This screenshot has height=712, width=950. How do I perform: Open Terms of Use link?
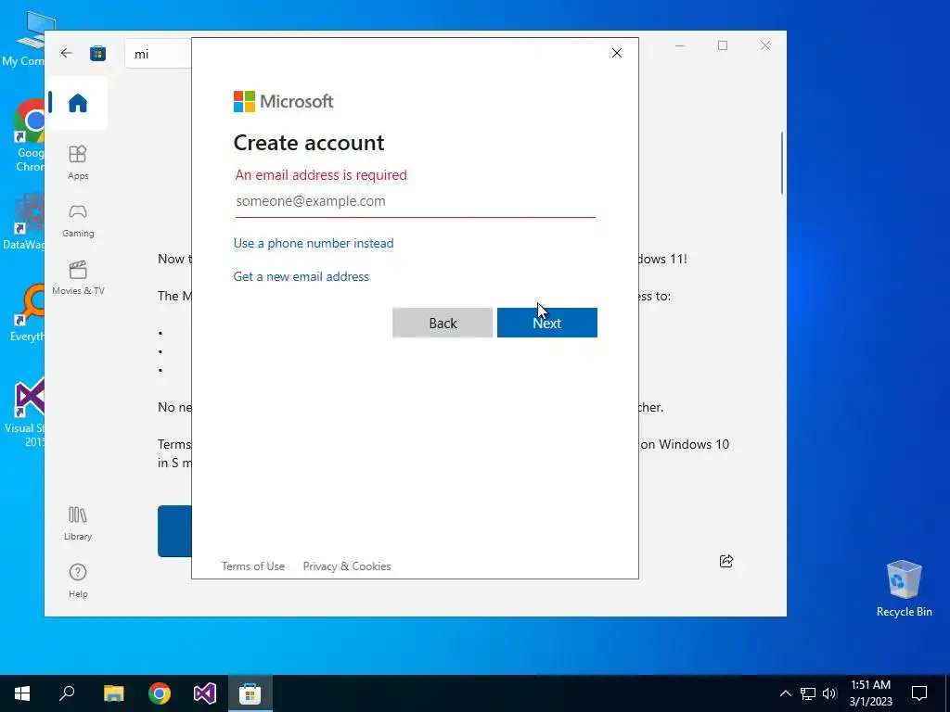click(x=252, y=566)
